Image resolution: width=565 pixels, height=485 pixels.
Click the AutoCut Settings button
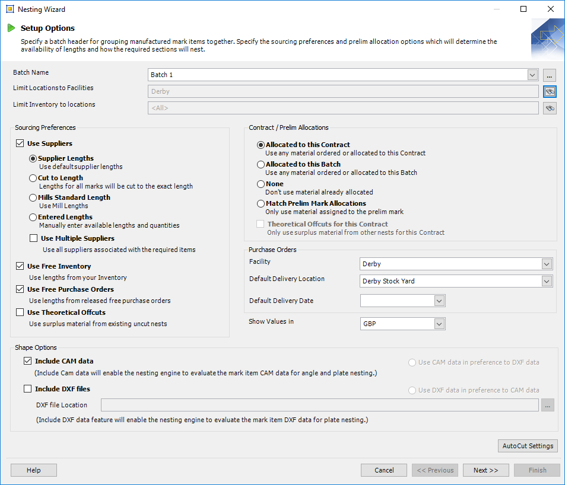(528, 446)
